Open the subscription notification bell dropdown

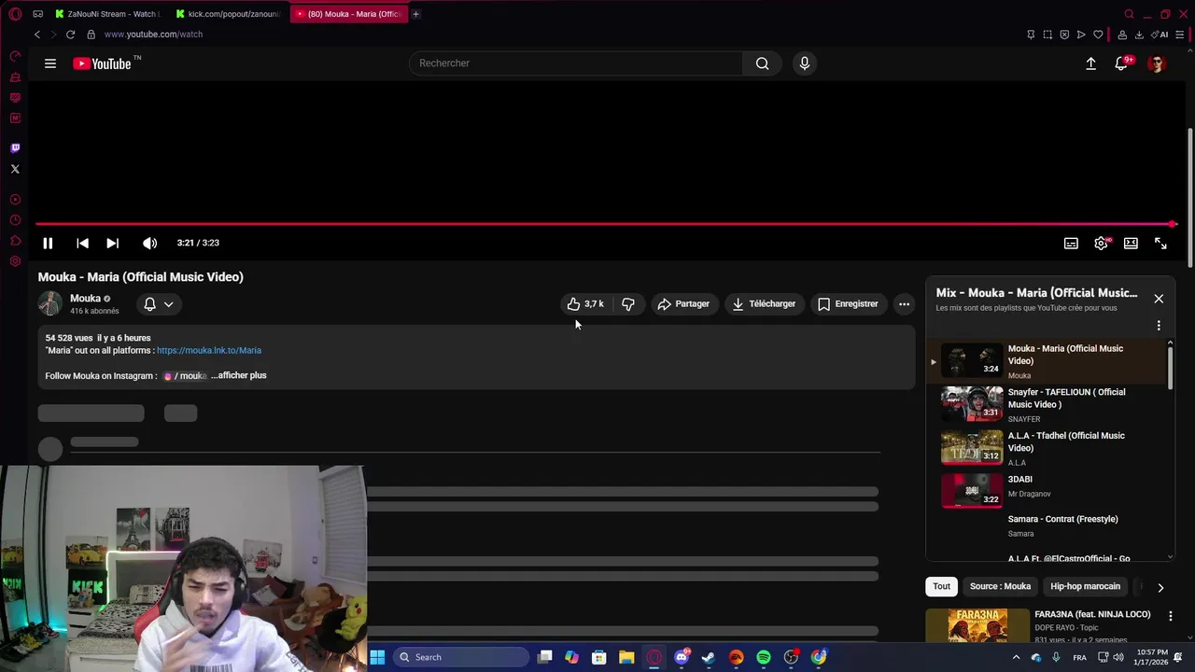coord(159,304)
